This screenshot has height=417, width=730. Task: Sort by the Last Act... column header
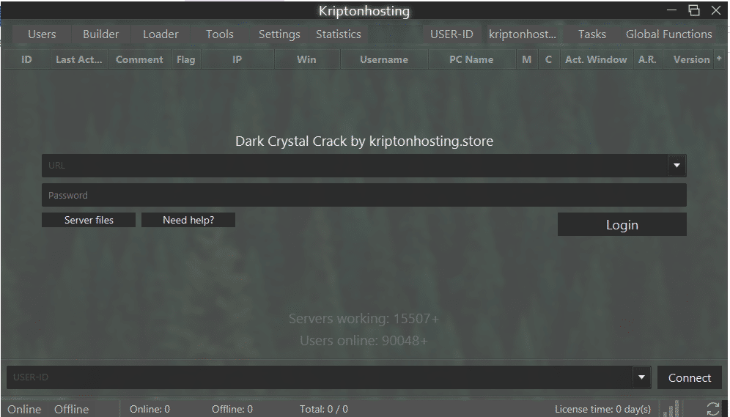click(x=78, y=59)
